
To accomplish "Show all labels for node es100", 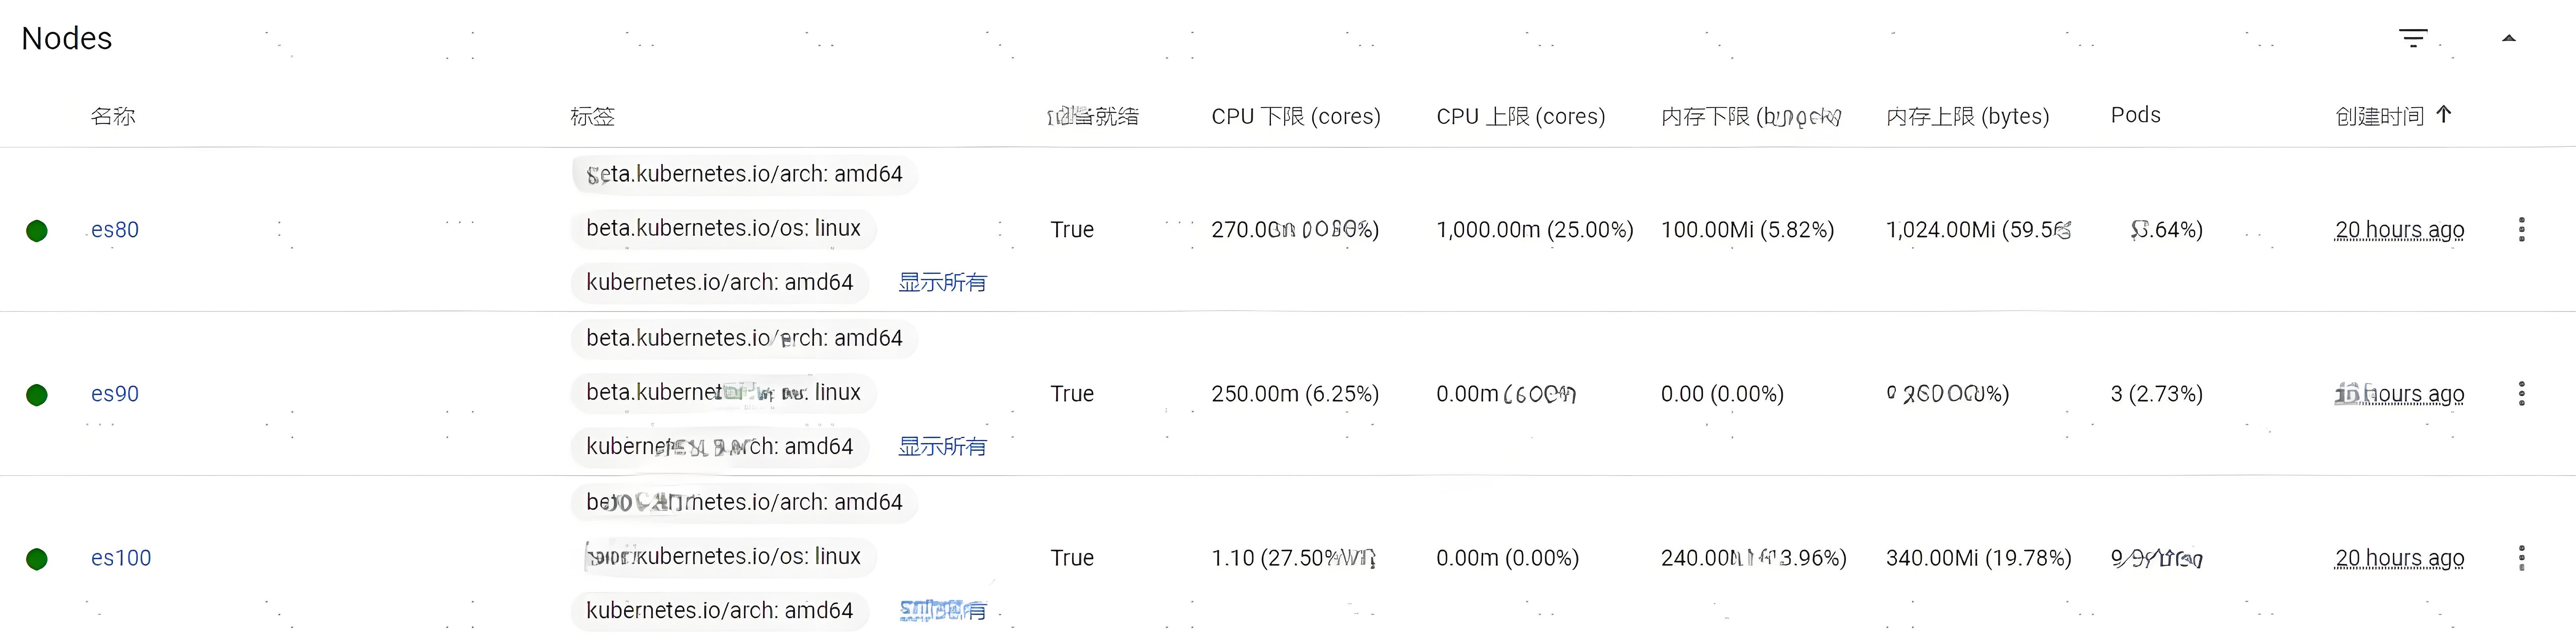I will [942, 610].
